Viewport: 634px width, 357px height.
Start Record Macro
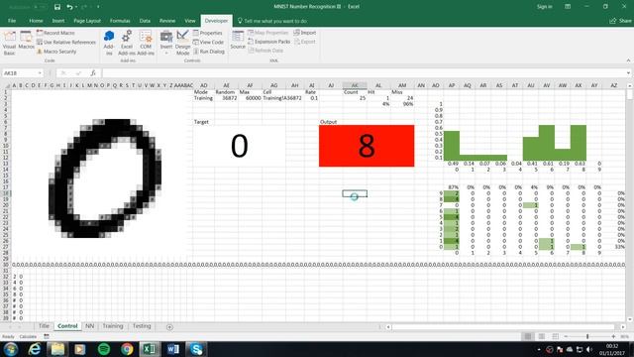click(55, 33)
